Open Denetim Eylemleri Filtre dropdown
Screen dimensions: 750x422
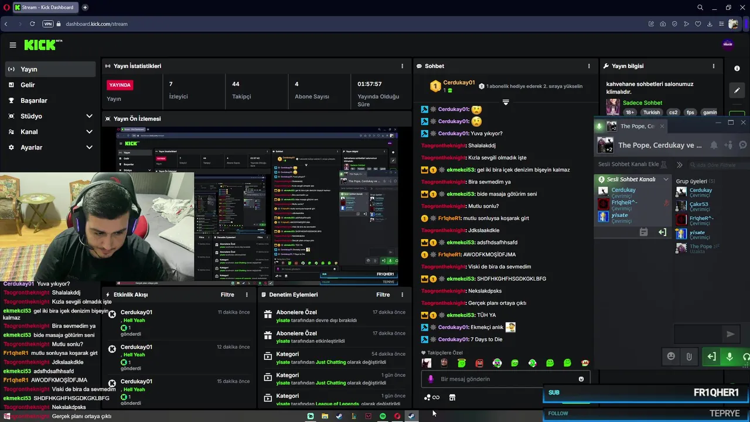383,295
